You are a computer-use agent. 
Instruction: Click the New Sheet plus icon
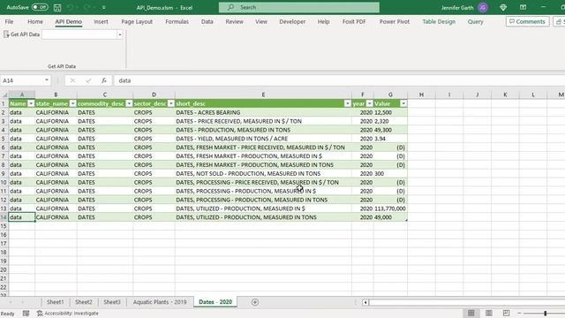click(x=255, y=302)
